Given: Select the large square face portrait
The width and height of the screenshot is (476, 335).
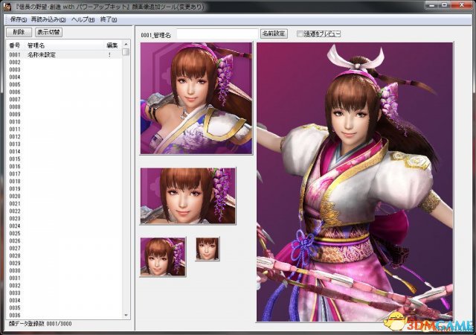Looking at the screenshot, I should click(x=196, y=98).
